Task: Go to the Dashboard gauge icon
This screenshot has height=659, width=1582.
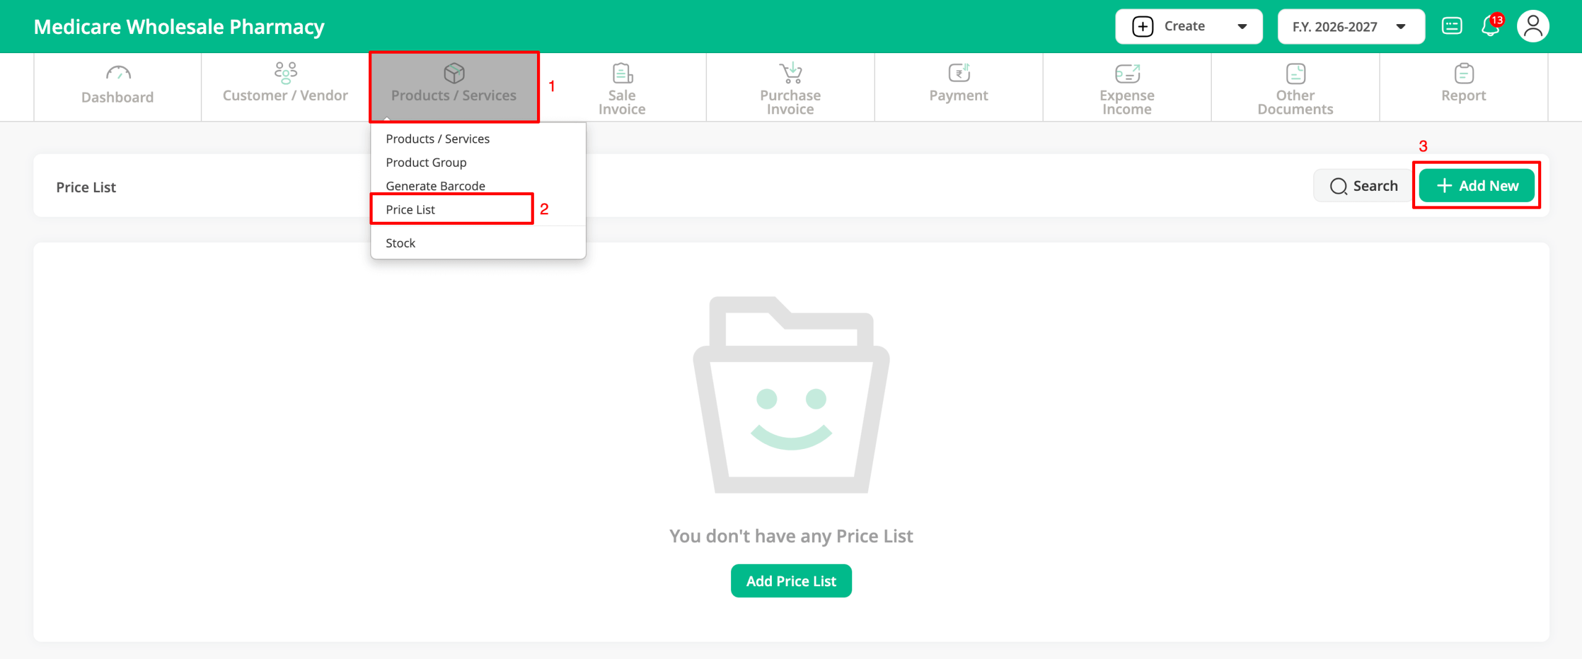Action: coord(118,73)
